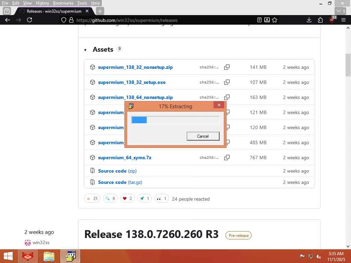
Task: Download Source code (tar.gz)
Action: (x=120, y=182)
